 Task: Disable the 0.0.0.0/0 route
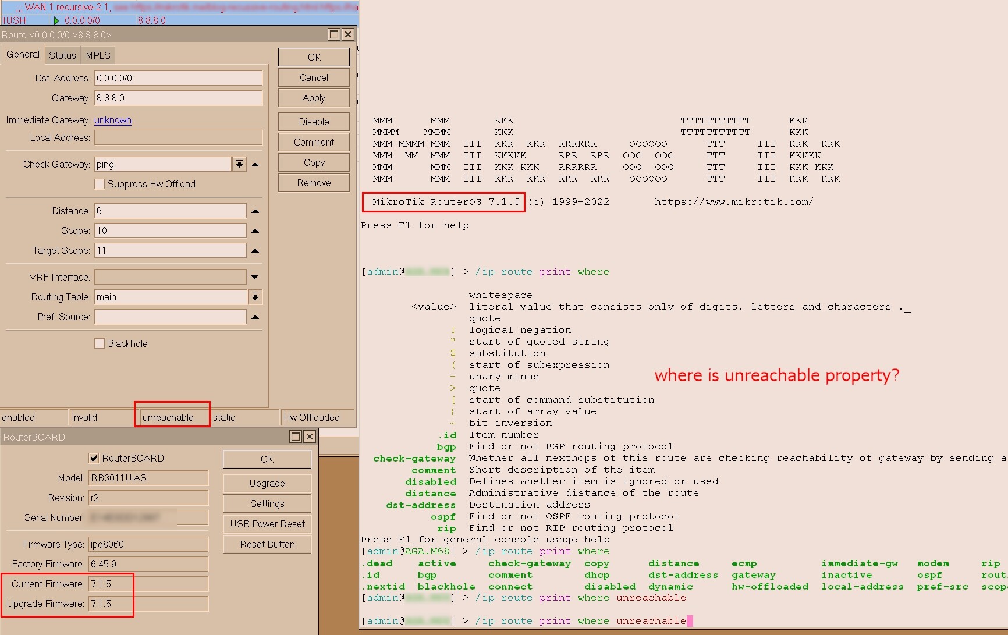tap(313, 121)
